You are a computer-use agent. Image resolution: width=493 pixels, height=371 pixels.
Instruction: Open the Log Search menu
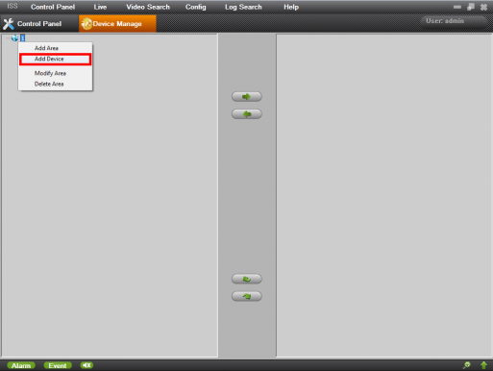tap(243, 7)
